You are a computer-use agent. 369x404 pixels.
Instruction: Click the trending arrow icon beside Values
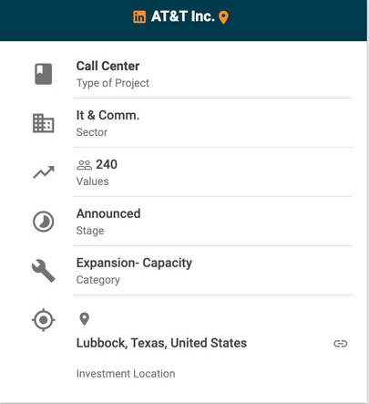(44, 172)
